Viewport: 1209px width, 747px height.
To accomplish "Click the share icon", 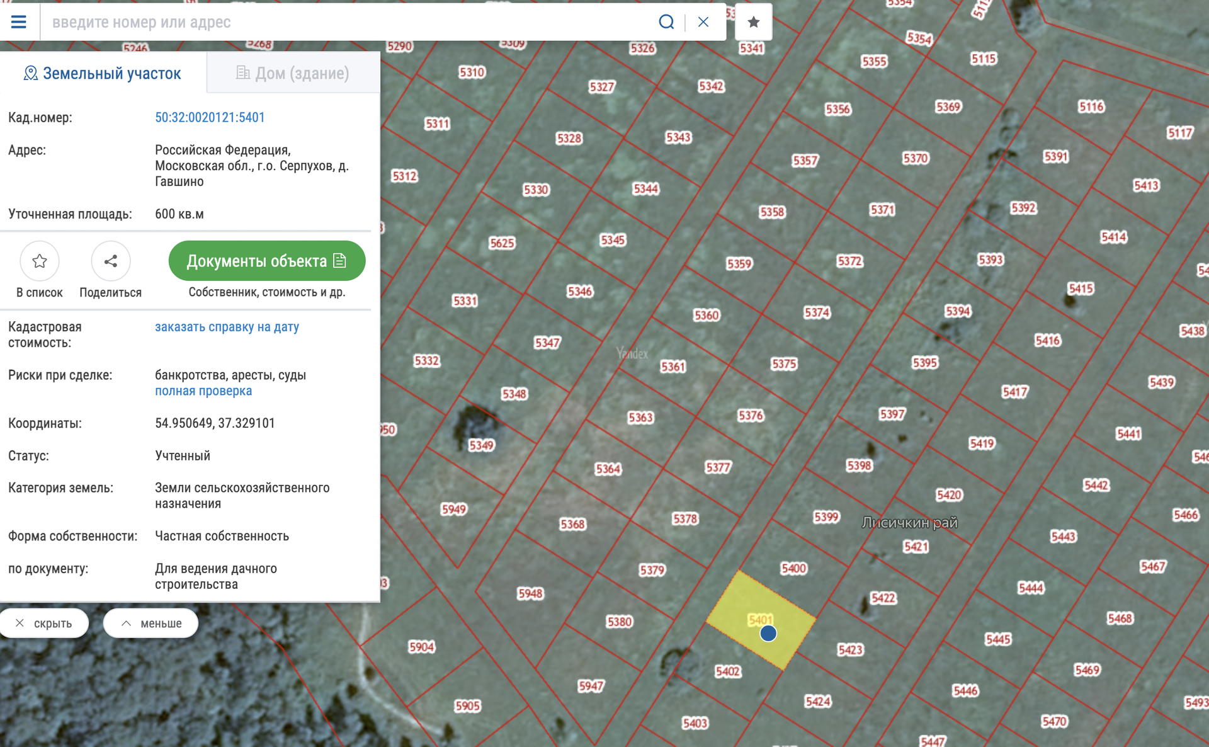I will 111,261.
